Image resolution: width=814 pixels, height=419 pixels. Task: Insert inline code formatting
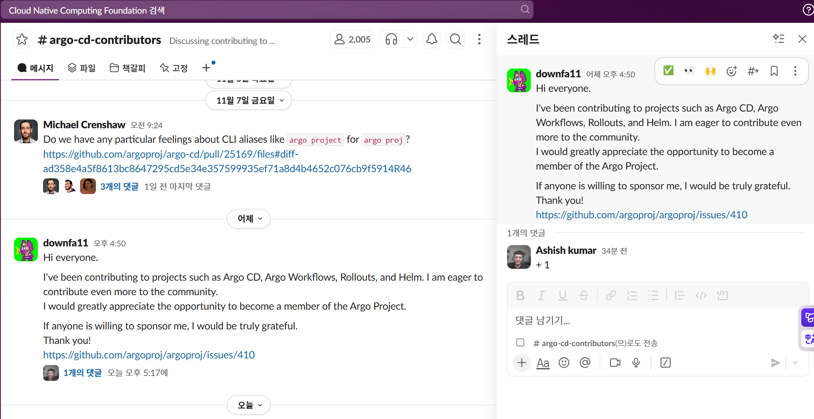(701, 296)
